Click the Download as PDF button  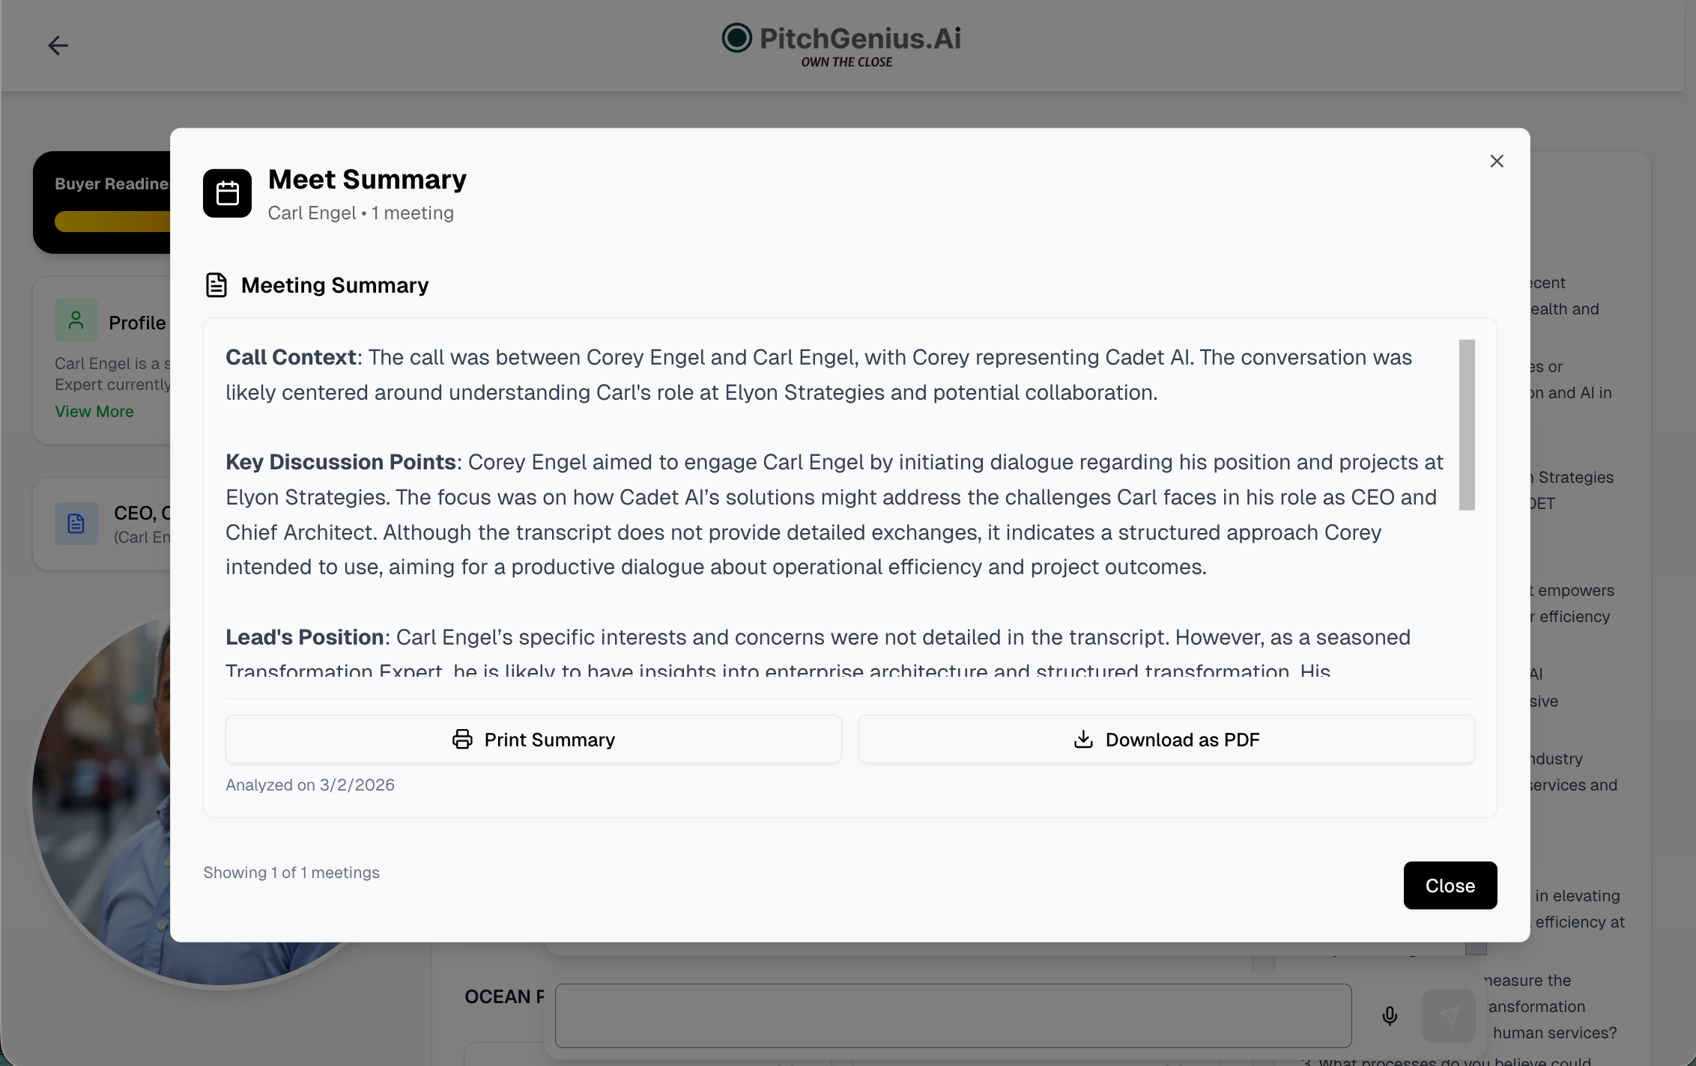click(1166, 740)
